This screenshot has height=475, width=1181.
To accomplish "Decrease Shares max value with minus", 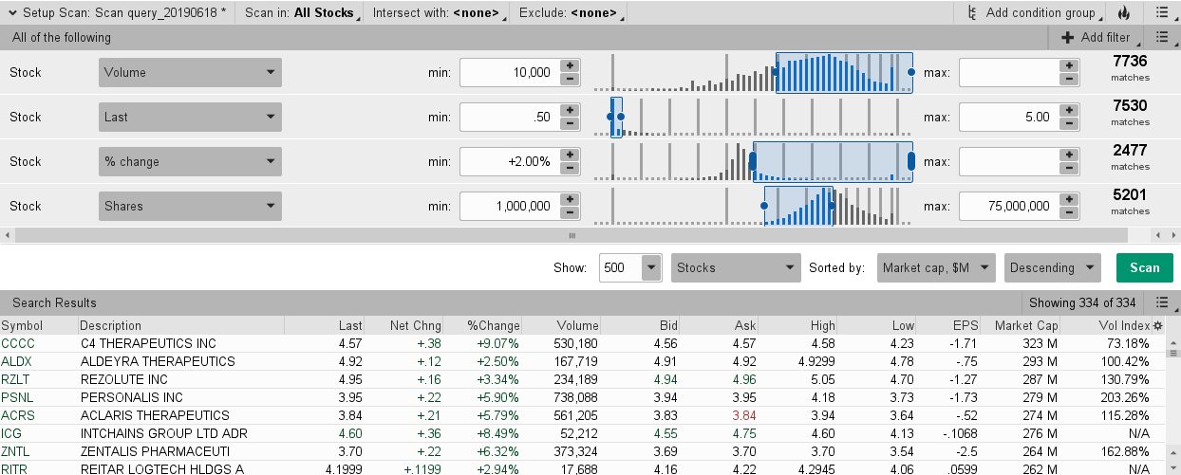I will click(1069, 212).
